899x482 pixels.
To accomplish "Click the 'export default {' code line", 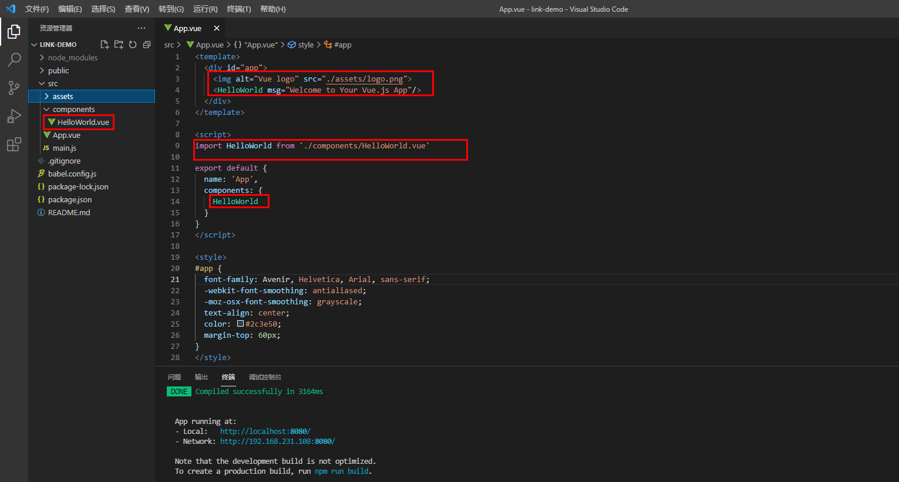I will click(x=231, y=168).
